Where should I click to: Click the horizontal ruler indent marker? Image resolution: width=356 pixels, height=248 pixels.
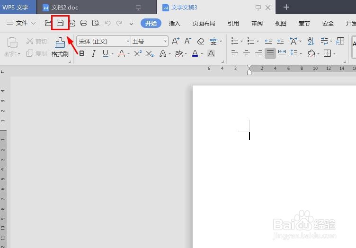tap(249, 70)
